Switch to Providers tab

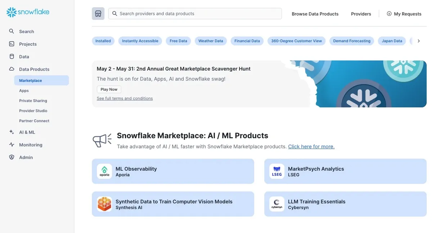(x=361, y=14)
